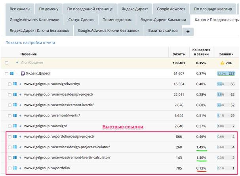Tick checkbox for rigelgroup.ru/portfolio/ row
The width and height of the screenshot is (240, 176).
pyautogui.click(x=10, y=168)
